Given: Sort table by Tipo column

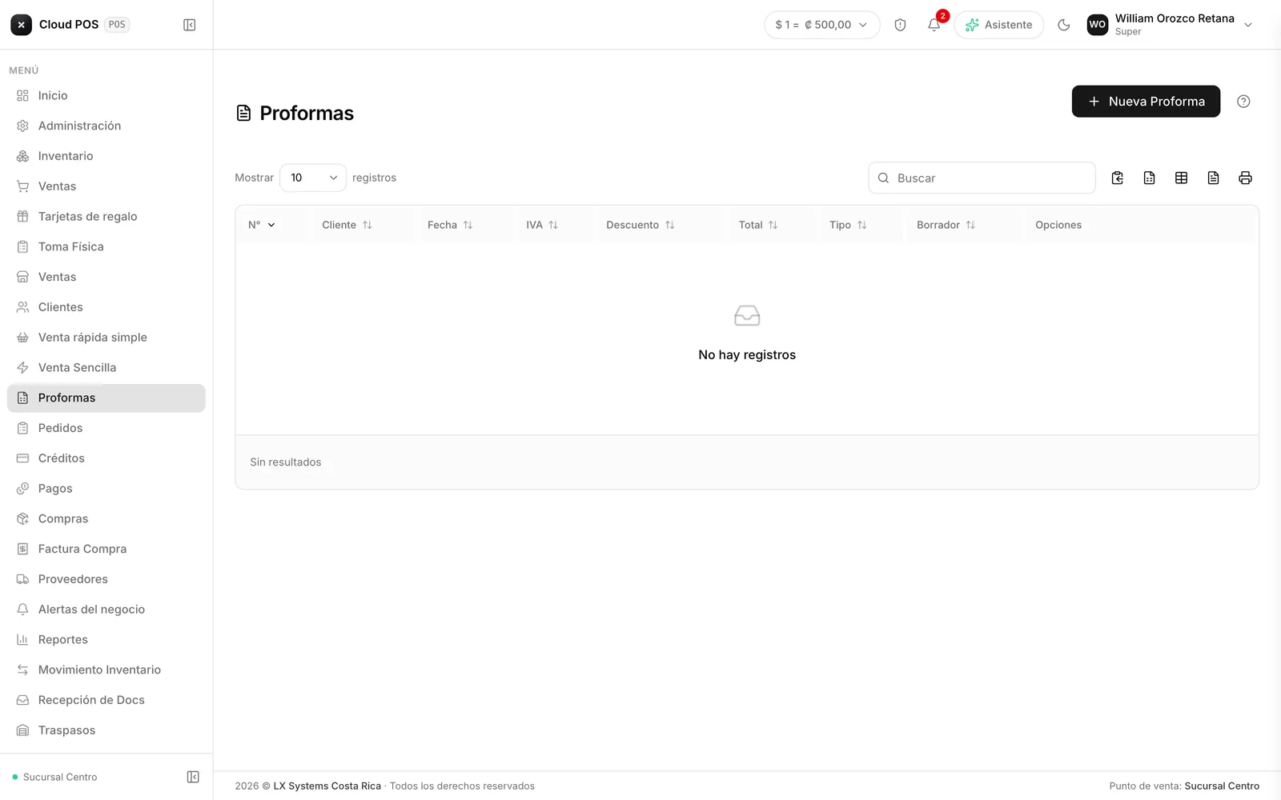Looking at the screenshot, I should [848, 225].
